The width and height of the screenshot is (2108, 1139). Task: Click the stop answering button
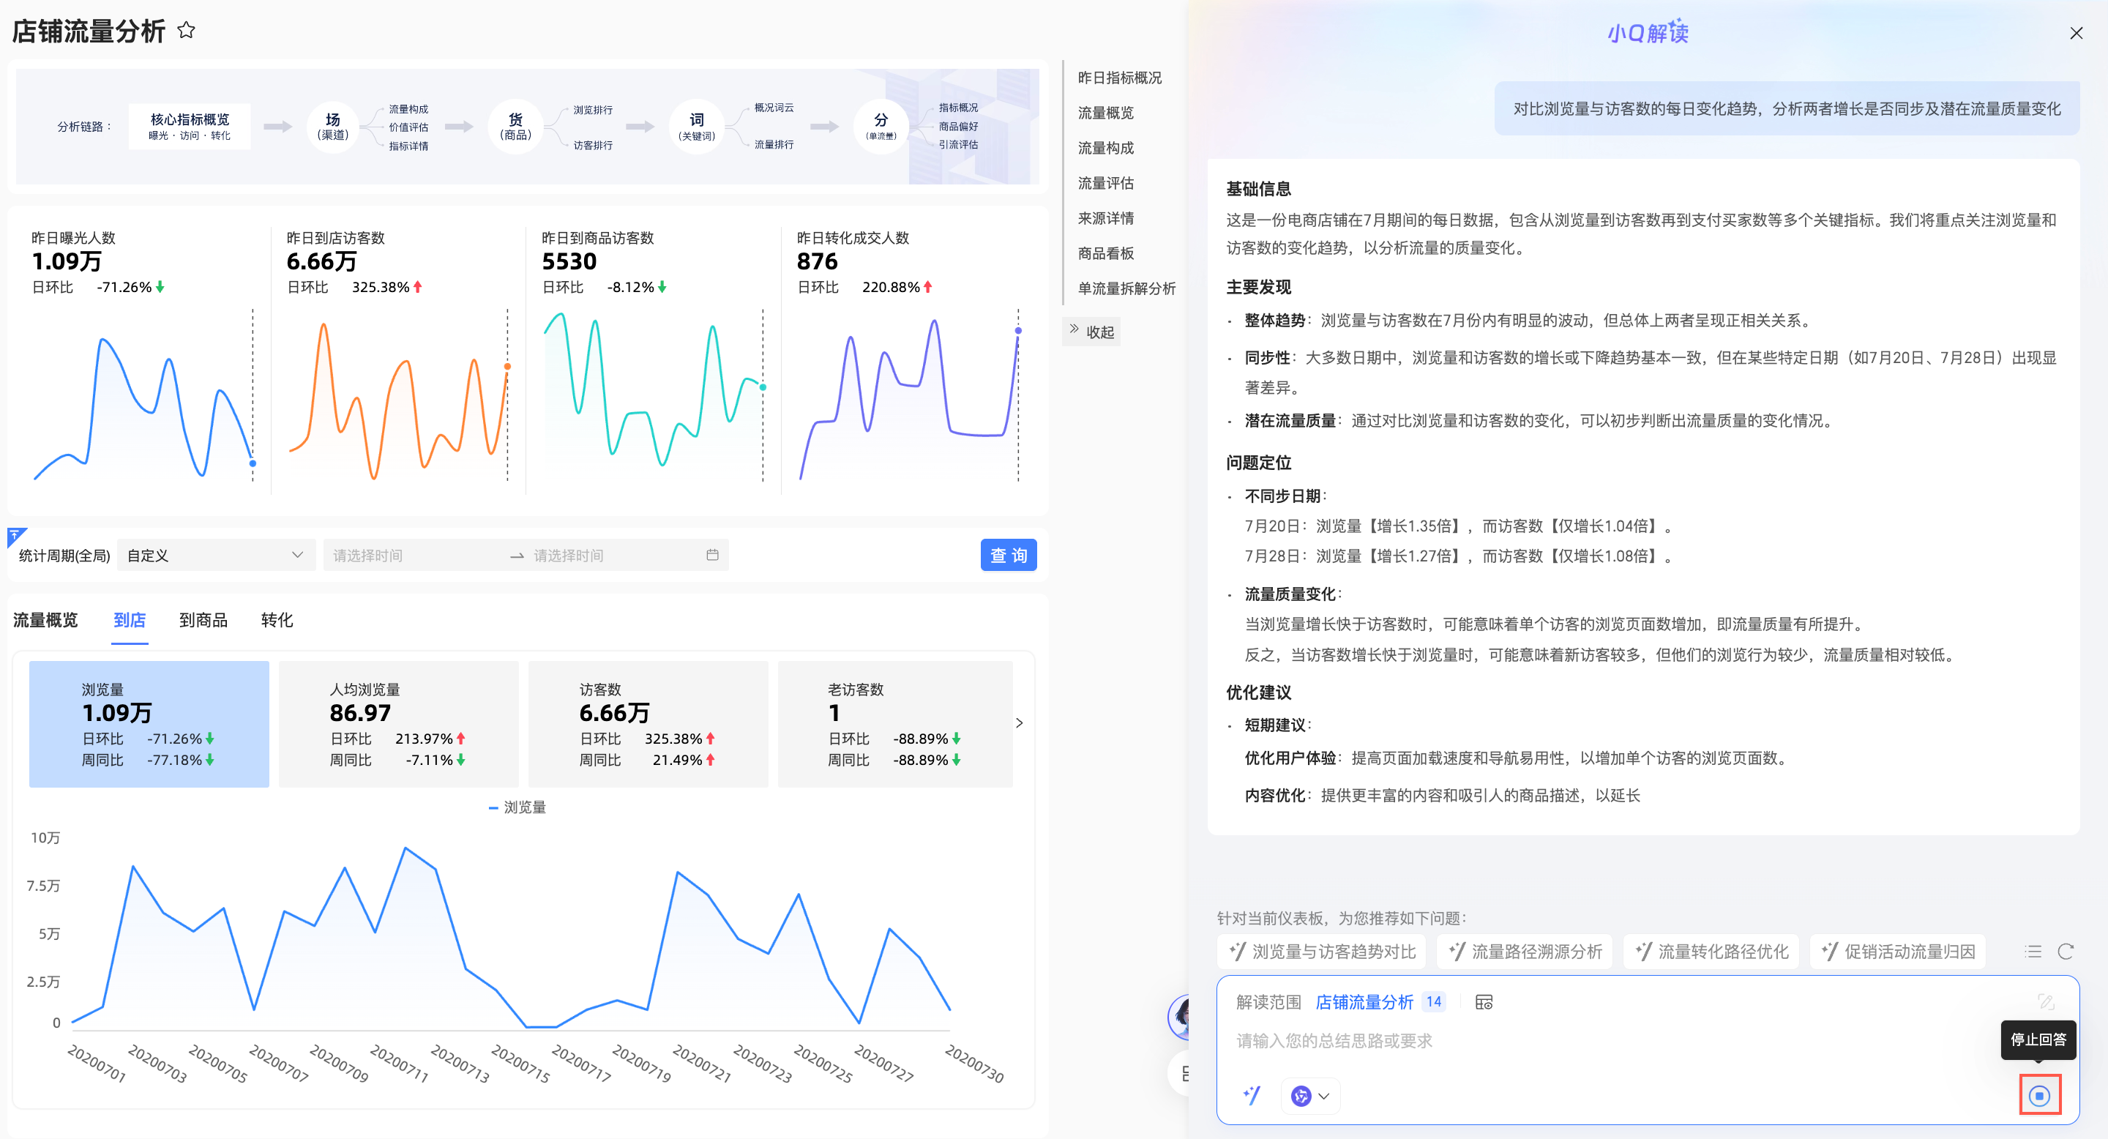(x=2038, y=1095)
